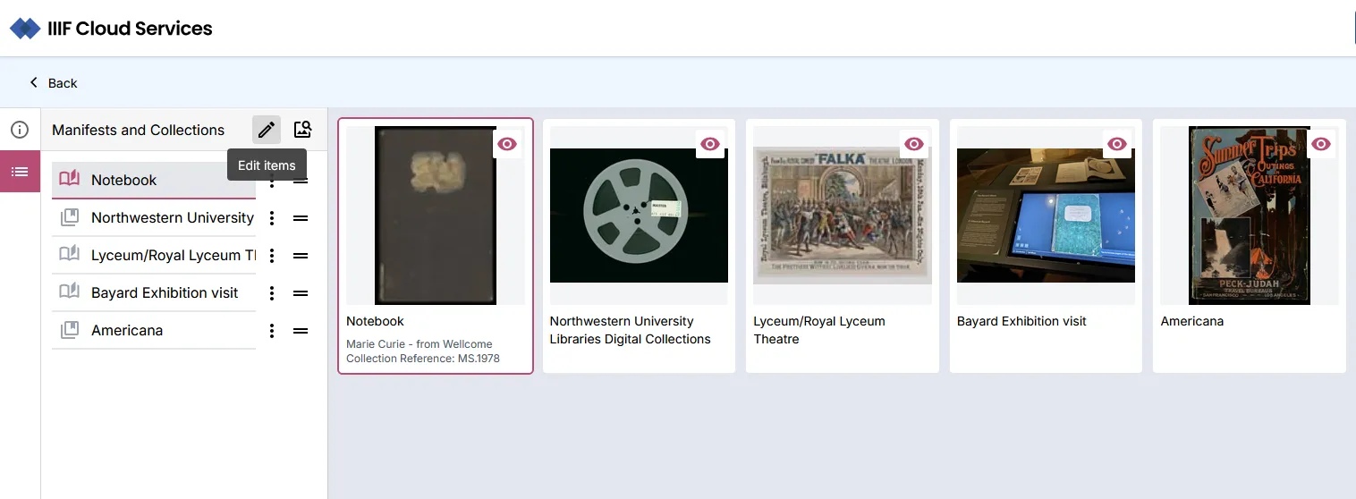Image resolution: width=1356 pixels, height=499 pixels.
Task: Click the Manifests and Collections heading
Action: (x=139, y=130)
